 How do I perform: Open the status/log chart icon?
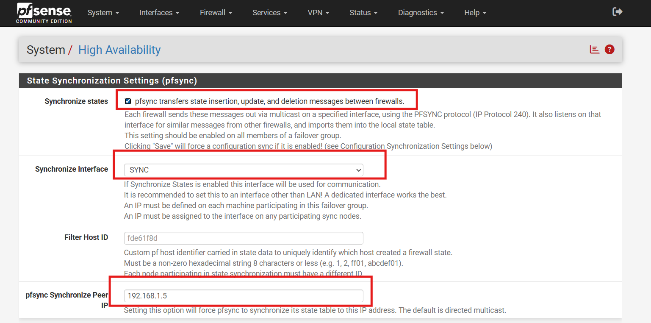point(595,50)
